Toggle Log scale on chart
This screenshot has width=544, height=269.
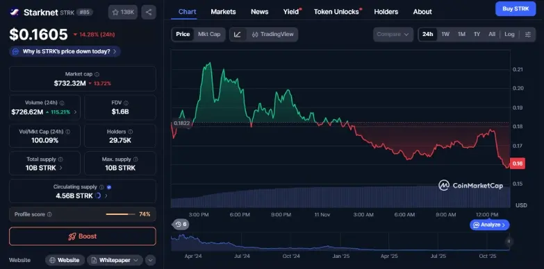pyautogui.click(x=509, y=34)
